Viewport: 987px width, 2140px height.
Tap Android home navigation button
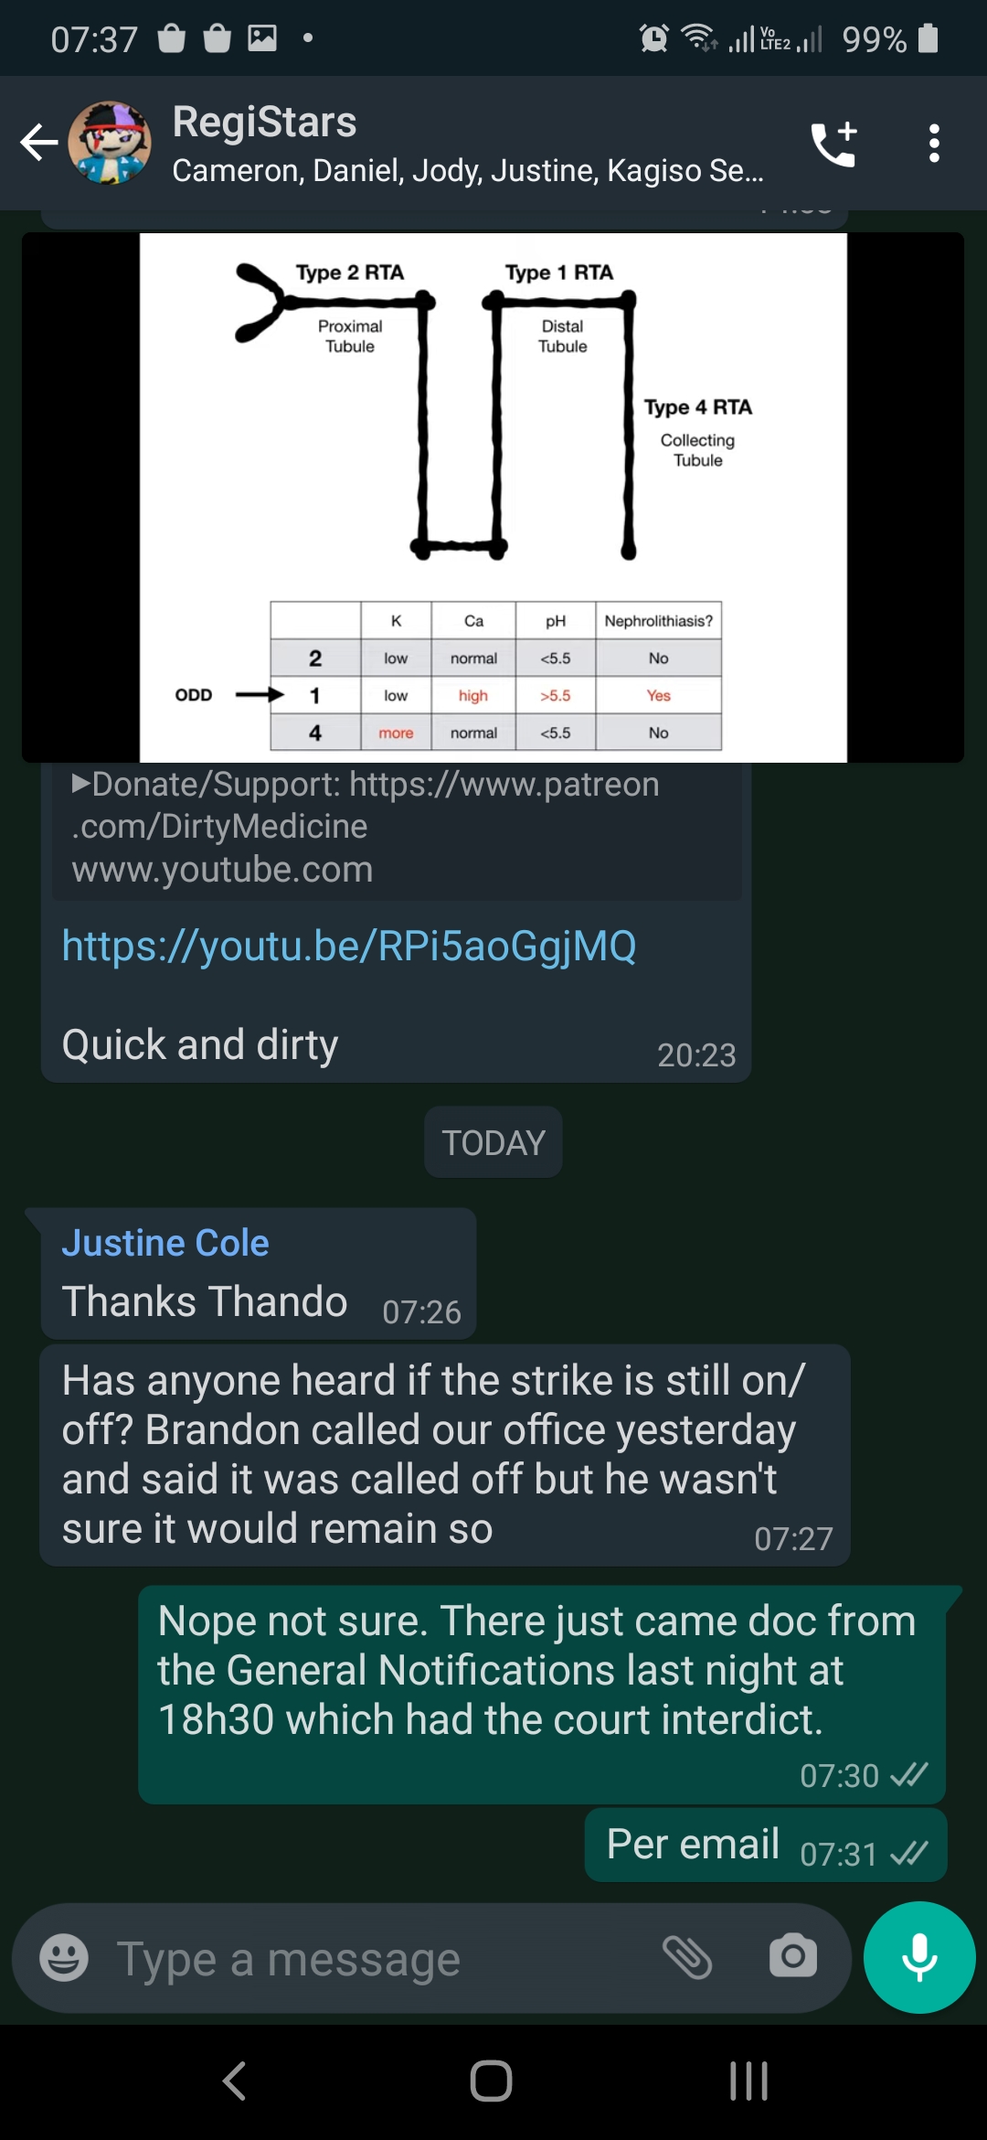click(x=491, y=2081)
